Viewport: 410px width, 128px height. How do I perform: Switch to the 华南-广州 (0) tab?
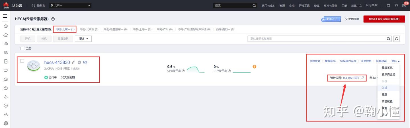pos(165,29)
